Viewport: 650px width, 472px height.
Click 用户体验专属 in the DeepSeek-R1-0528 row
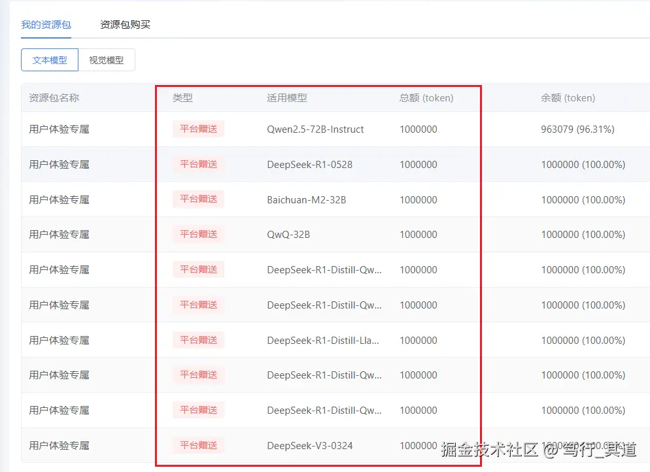click(x=60, y=165)
